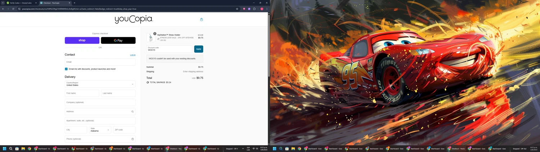Viewport: 540px width, 152px height.
Task: Click the Email input field
Action: coord(100,62)
